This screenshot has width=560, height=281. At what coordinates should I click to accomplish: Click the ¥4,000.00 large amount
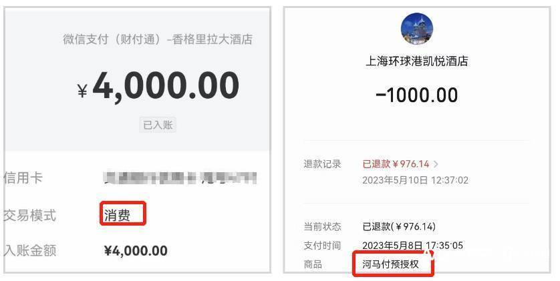point(158,87)
